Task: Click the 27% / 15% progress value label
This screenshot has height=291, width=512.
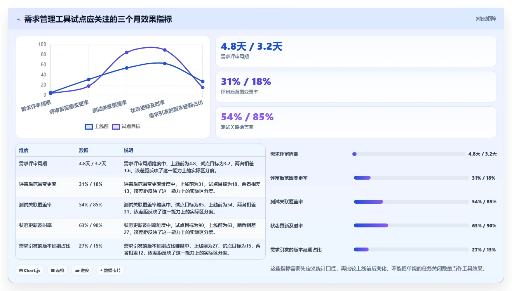Action: 484,250
